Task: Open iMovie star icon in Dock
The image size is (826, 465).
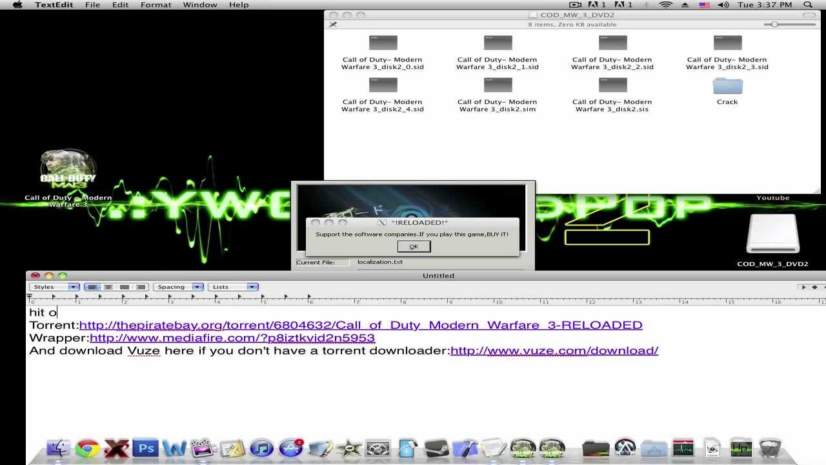Action: (x=349, y=448)
